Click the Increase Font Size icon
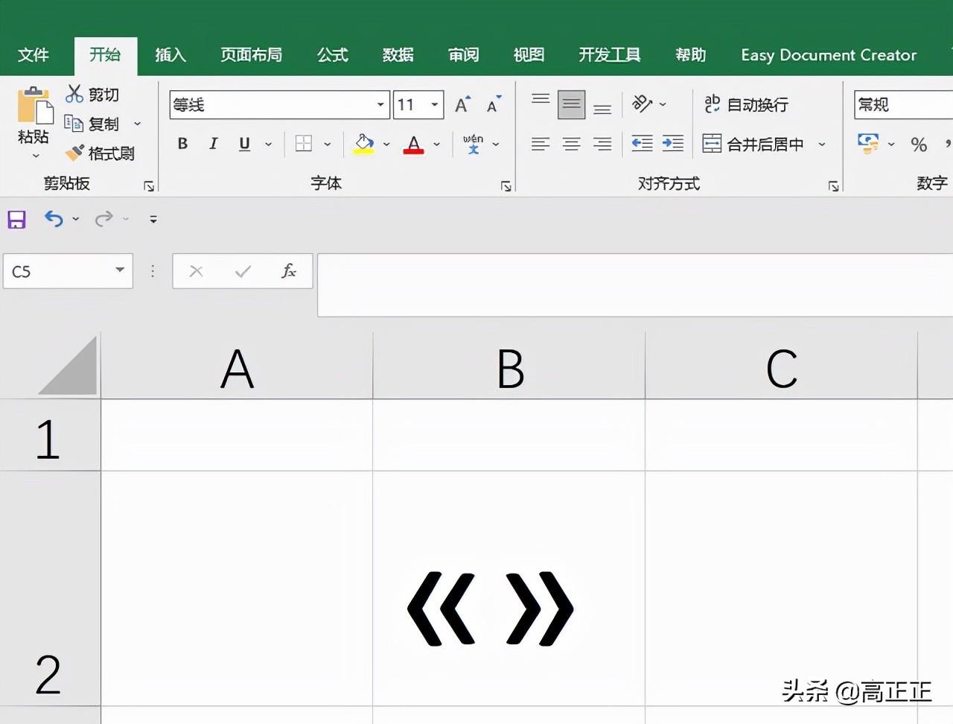Image resolution: width=953 pixels, height=724 pixels. pyautogui.click(x=462, y=105)
